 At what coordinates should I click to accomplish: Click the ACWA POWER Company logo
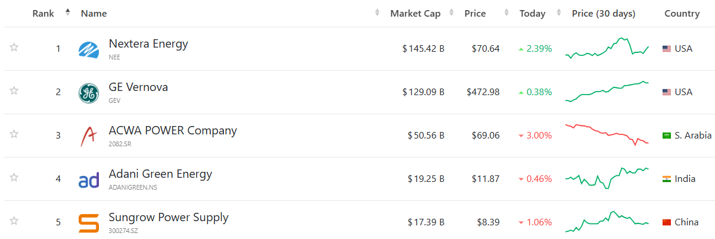pos(89,136)
